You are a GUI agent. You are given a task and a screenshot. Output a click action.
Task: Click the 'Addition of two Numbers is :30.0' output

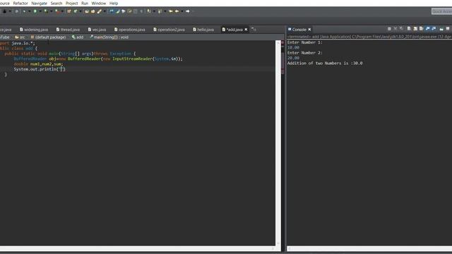pos(325,63)
